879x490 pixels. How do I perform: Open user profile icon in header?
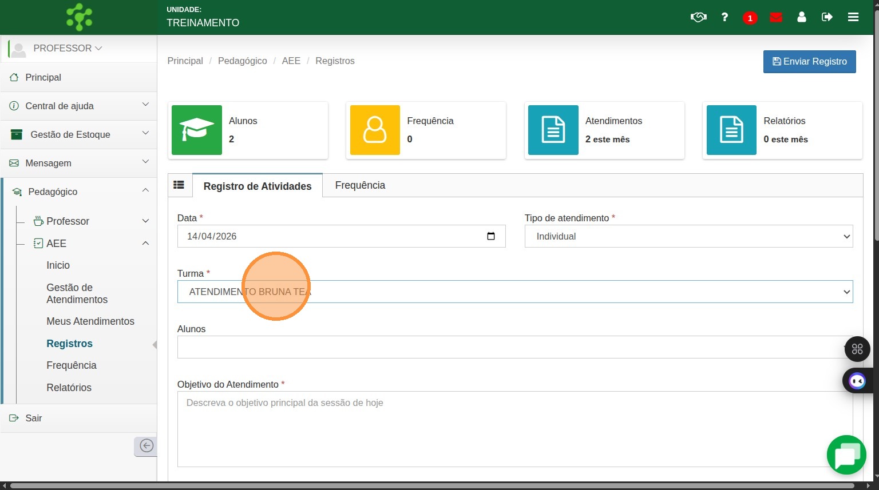802,17
